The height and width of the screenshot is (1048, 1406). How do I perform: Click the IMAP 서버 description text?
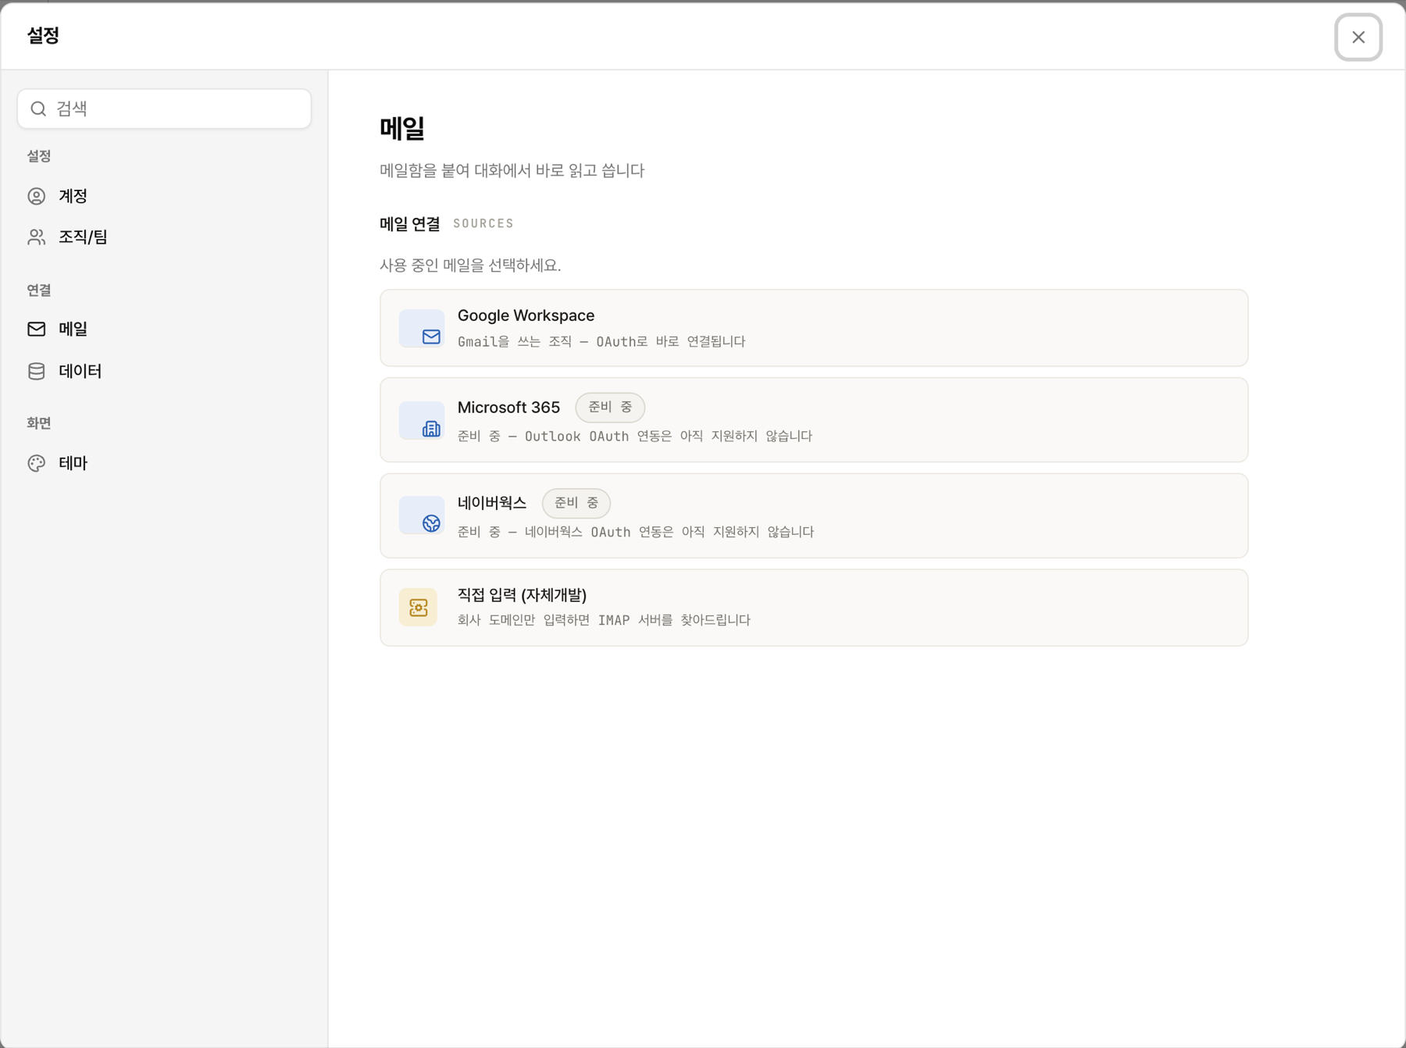604,620
